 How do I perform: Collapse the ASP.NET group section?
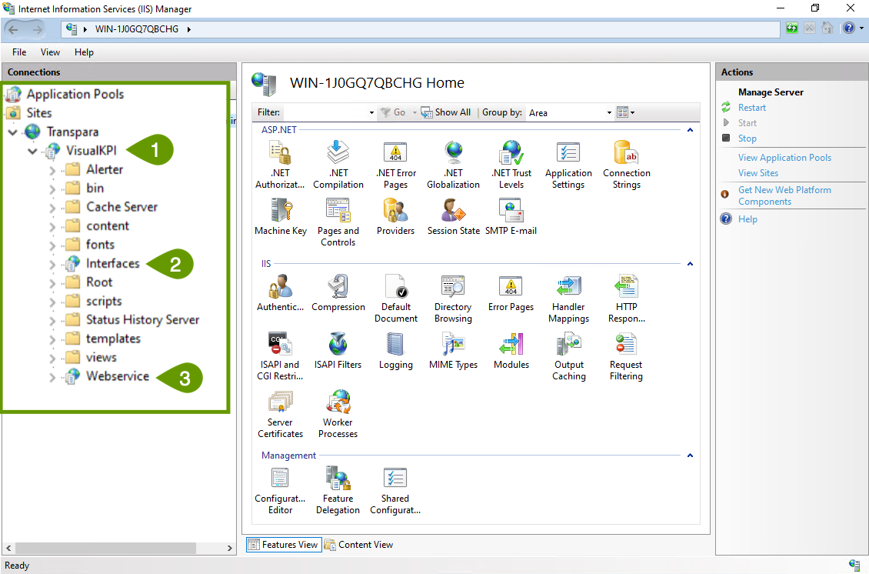(x=690, y=131)
